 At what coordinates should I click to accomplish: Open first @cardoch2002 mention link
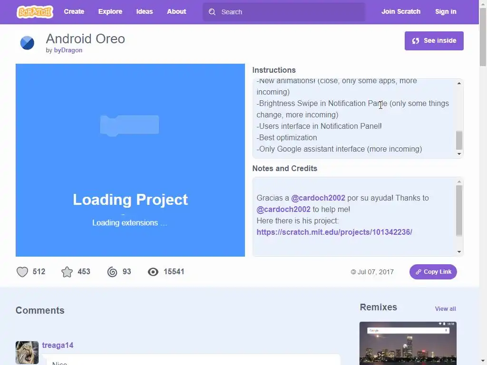point(318,198)
